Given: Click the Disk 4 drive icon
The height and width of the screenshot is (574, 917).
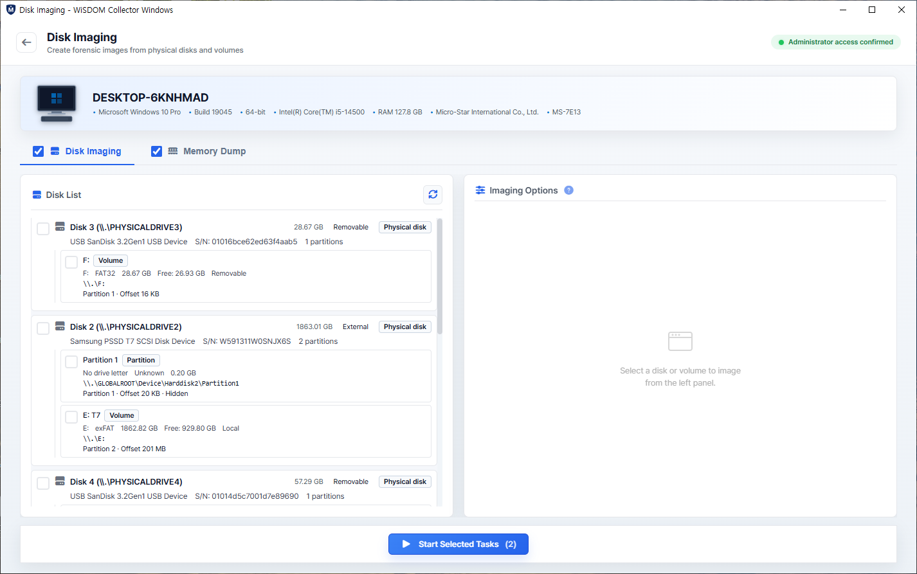Looking at the screenshot, I should (x=60, y=481).
